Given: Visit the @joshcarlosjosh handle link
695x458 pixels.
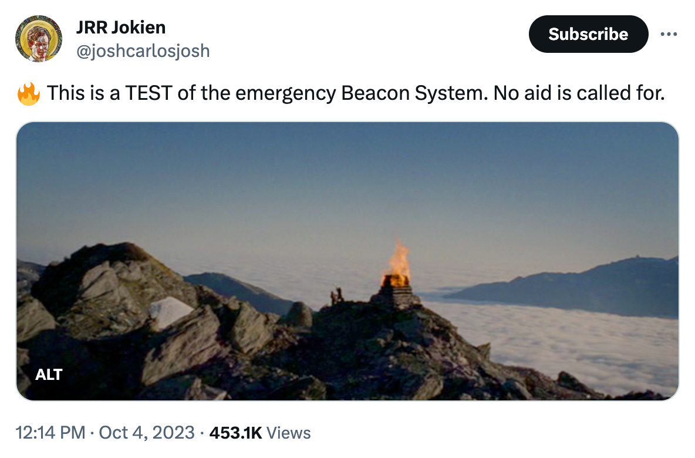Looking at the screenshot, I should [x=143, y=51].
